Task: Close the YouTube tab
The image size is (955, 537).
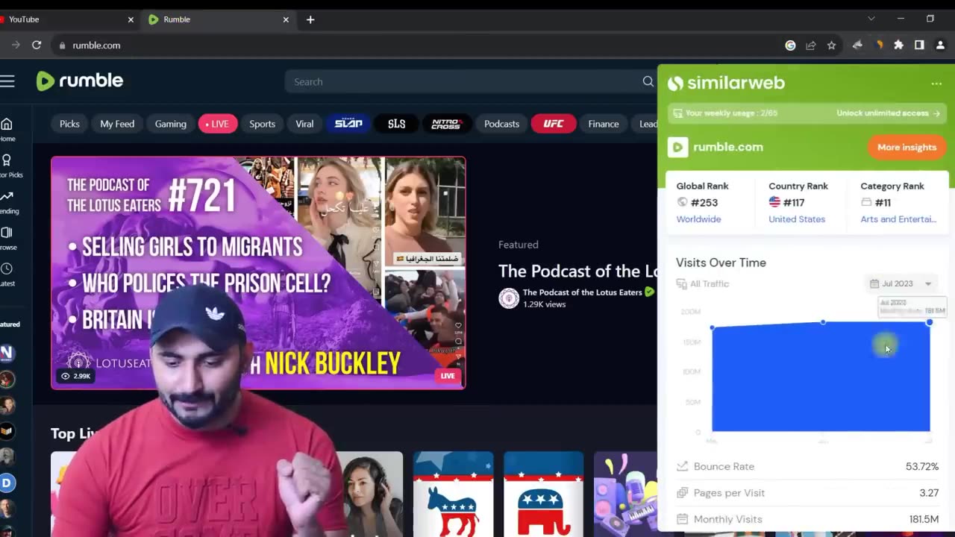Action: 131,19
